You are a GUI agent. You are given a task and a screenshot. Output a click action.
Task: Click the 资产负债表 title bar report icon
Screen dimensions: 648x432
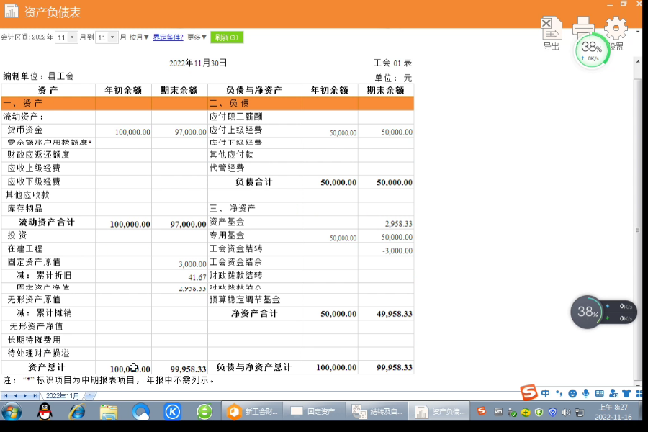point(12,12)
